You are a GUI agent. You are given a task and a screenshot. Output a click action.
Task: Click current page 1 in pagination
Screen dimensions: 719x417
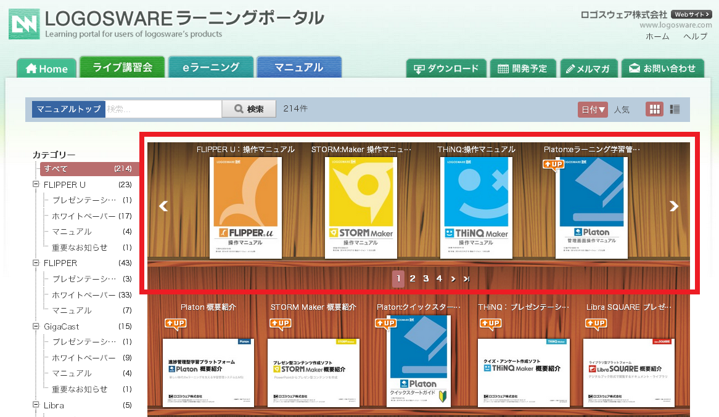(398, 278)
